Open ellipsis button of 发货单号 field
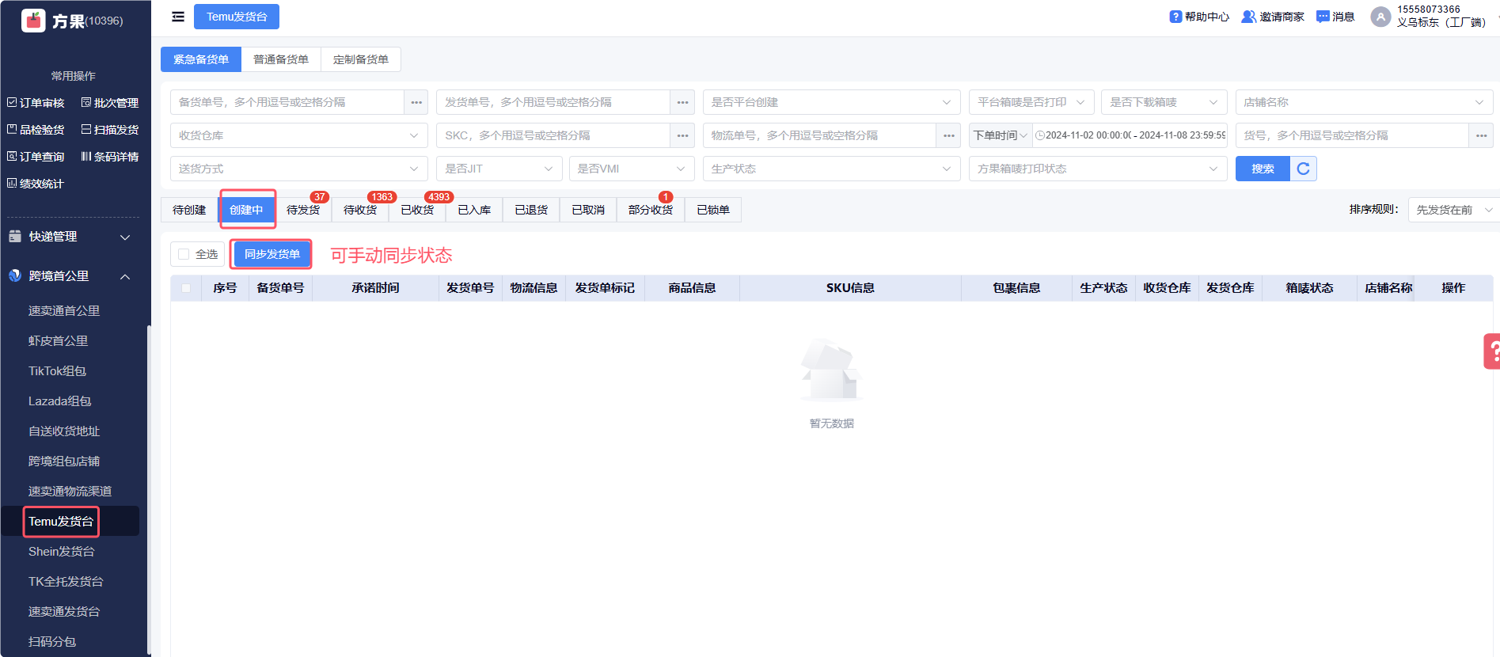 [x=682, y=102]
